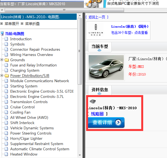Click the 菜单展开 list icon

coord(1,23)
